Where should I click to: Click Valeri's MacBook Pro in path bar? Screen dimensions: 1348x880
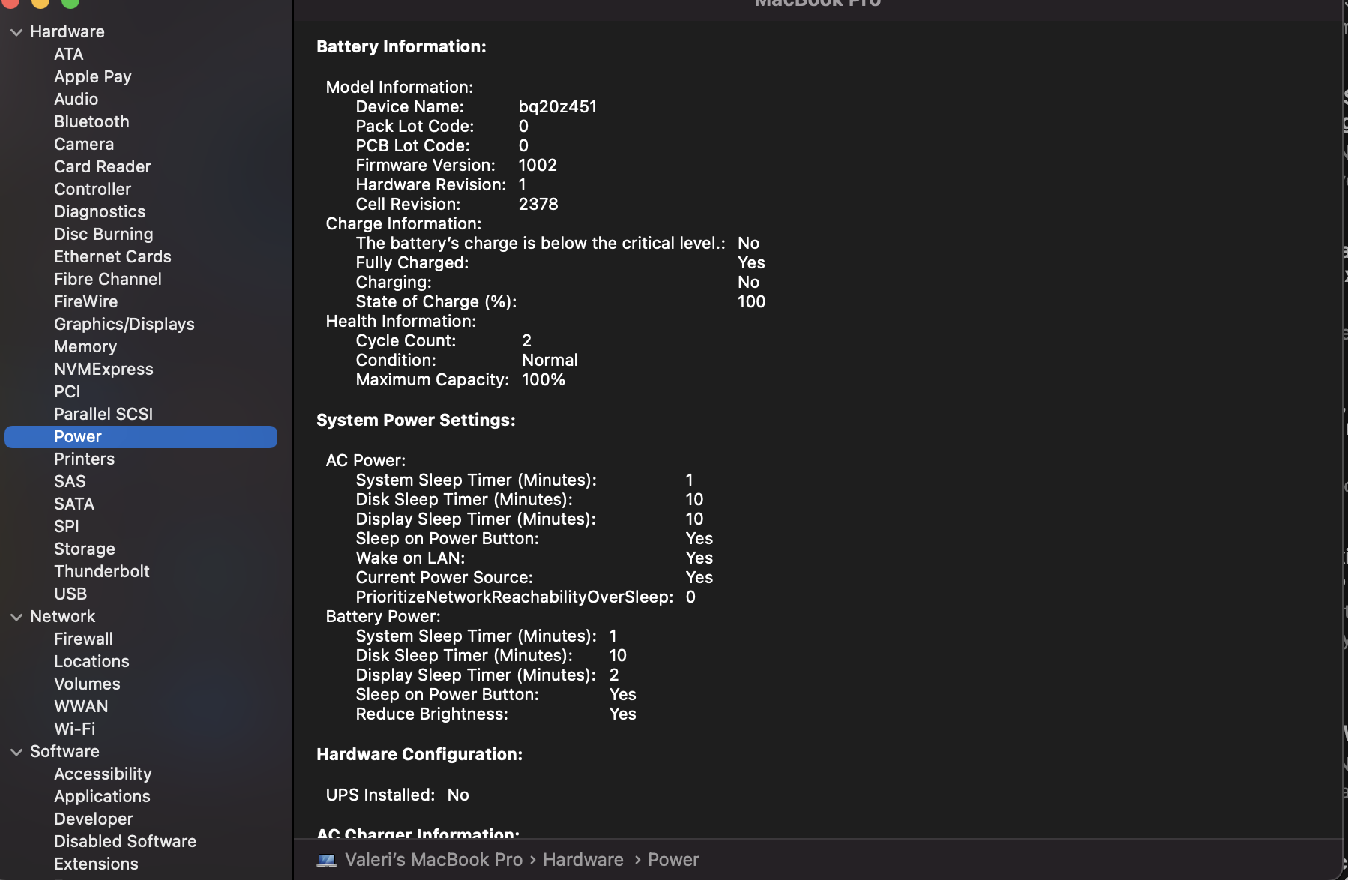point(433,860)
